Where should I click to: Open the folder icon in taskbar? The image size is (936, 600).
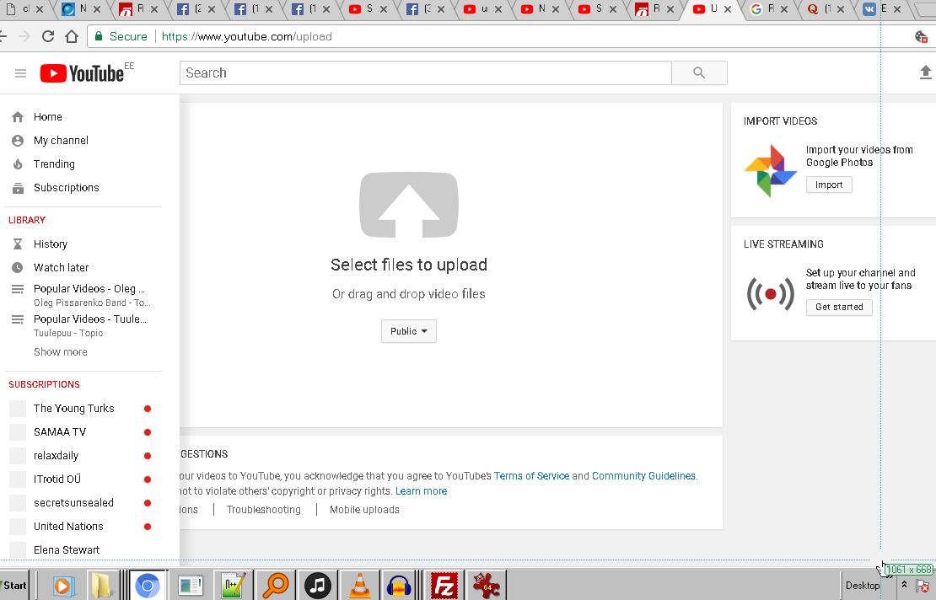(101, 585)
